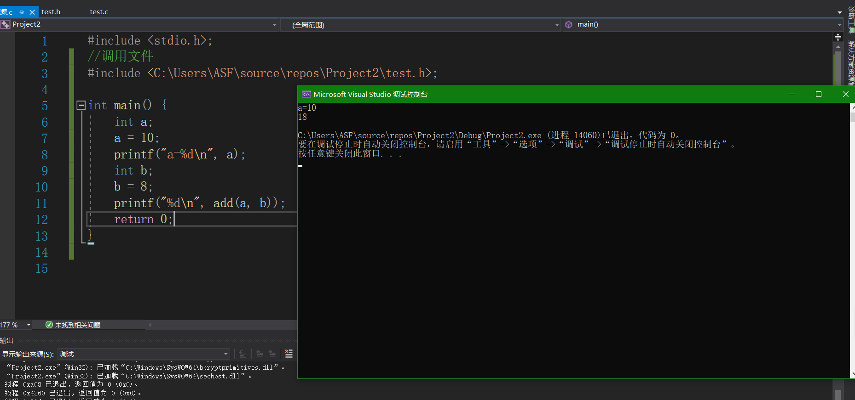Click the console output line a=10
The width and height of the screenshot is (855, 400).
tap(307, 108)
